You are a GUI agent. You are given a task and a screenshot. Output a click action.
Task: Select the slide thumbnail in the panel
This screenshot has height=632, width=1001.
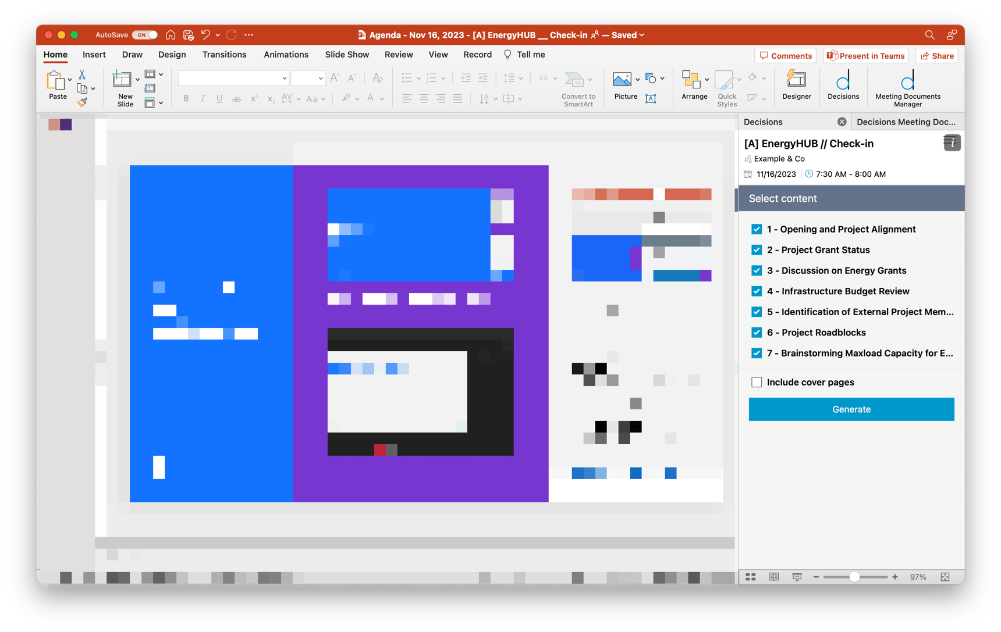(60, 124)
